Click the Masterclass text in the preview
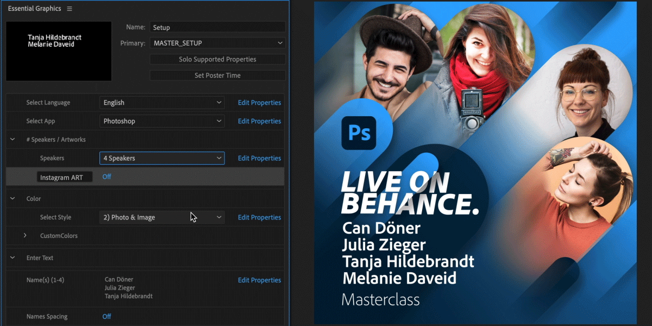 click(380, 299)
